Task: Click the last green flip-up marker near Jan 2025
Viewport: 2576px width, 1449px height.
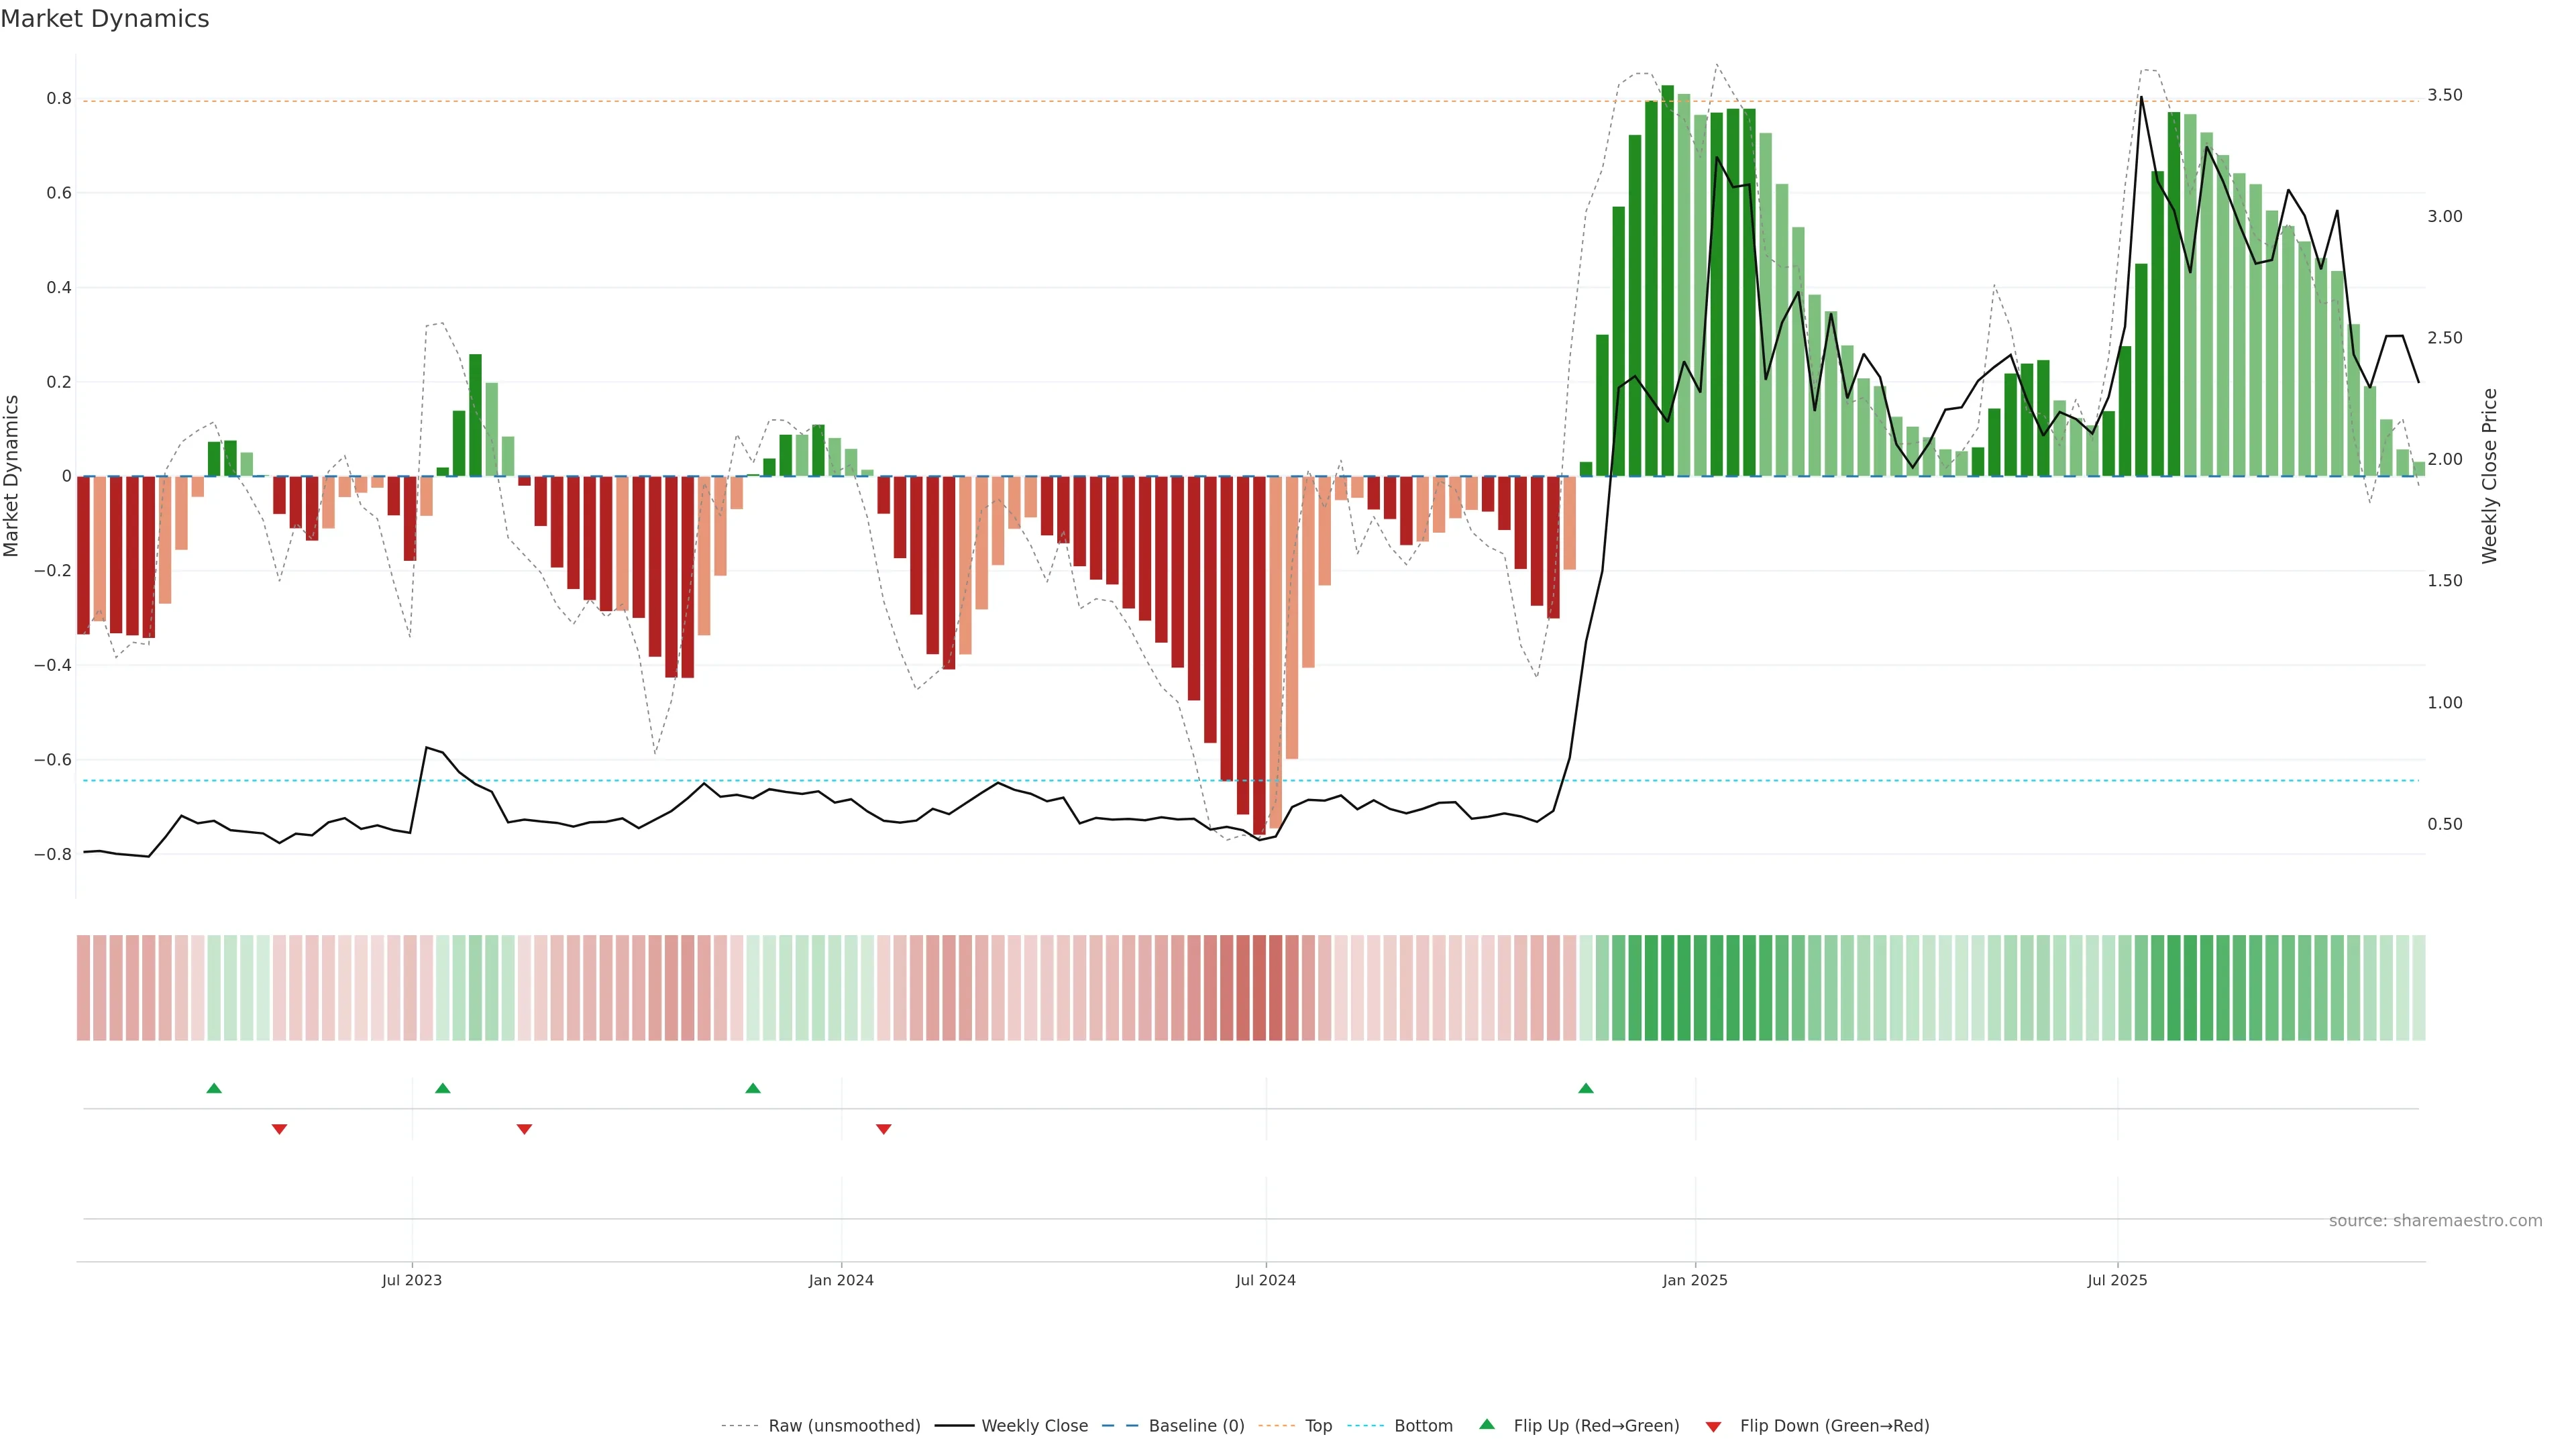Action: tap(1586, 1088)
